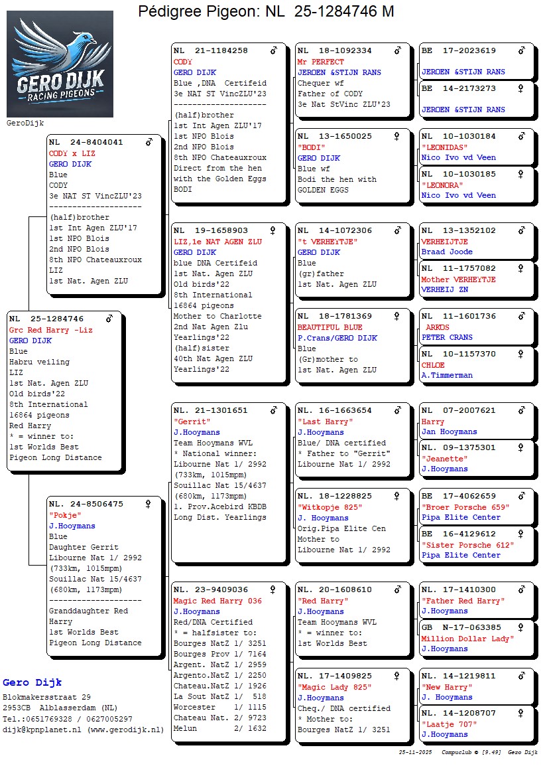Click female symbol in Pokje 24-8506475 box
541x778 pixels.
(x=149, y=504)
